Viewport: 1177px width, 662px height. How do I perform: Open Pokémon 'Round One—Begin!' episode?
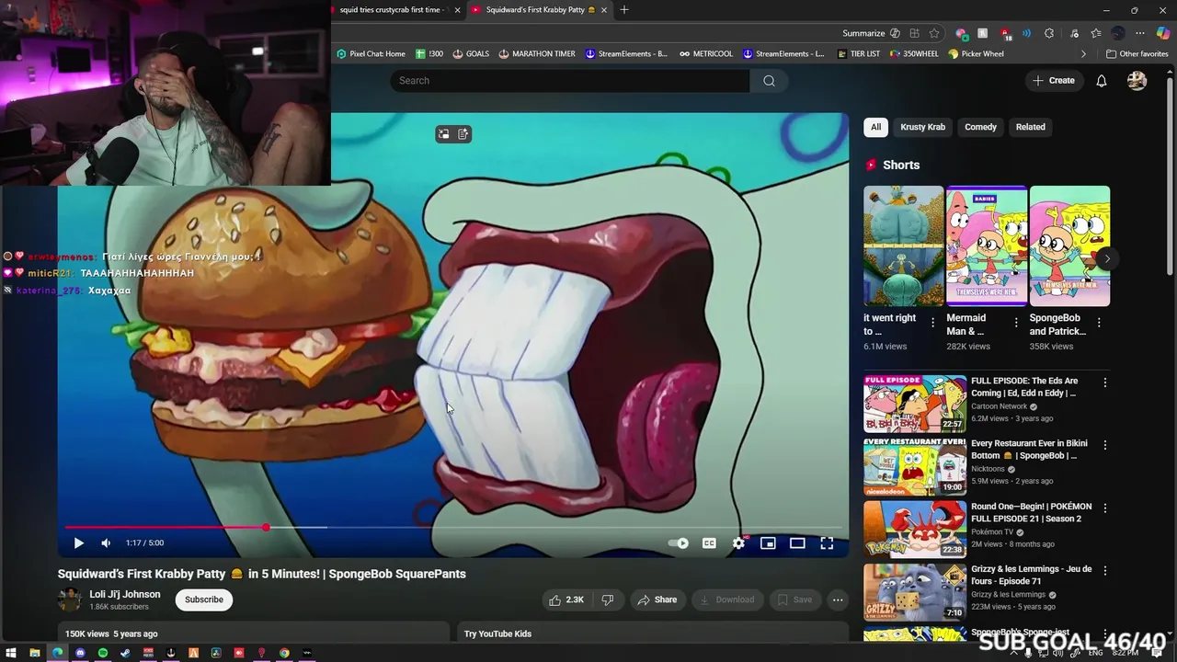[915, 530]
